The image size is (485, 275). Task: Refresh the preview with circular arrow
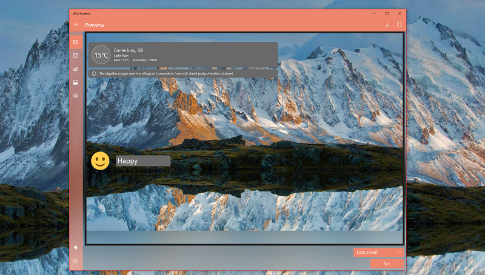(x=400, y=25)
